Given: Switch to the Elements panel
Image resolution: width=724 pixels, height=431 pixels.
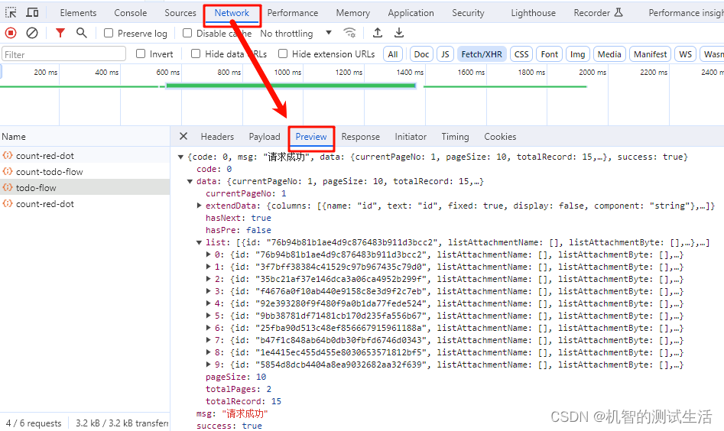Looking at the screenshot, I should click(78, 13).
